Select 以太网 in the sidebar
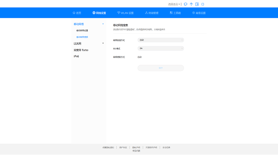The height and width of the screenshot is (155, 278). pyautogui.click(x=77, y=43)
